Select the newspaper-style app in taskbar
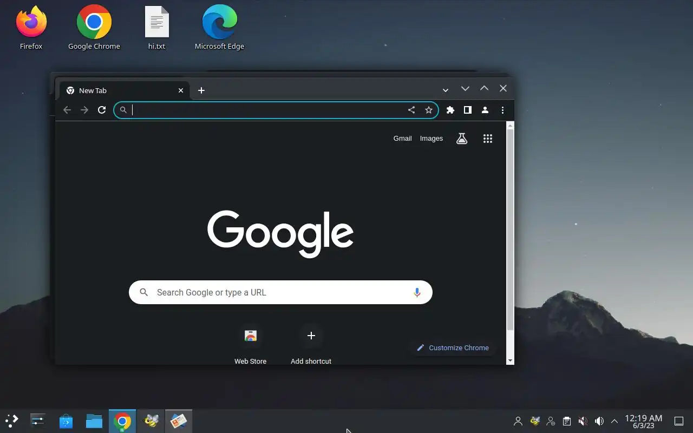 [179, 421]
